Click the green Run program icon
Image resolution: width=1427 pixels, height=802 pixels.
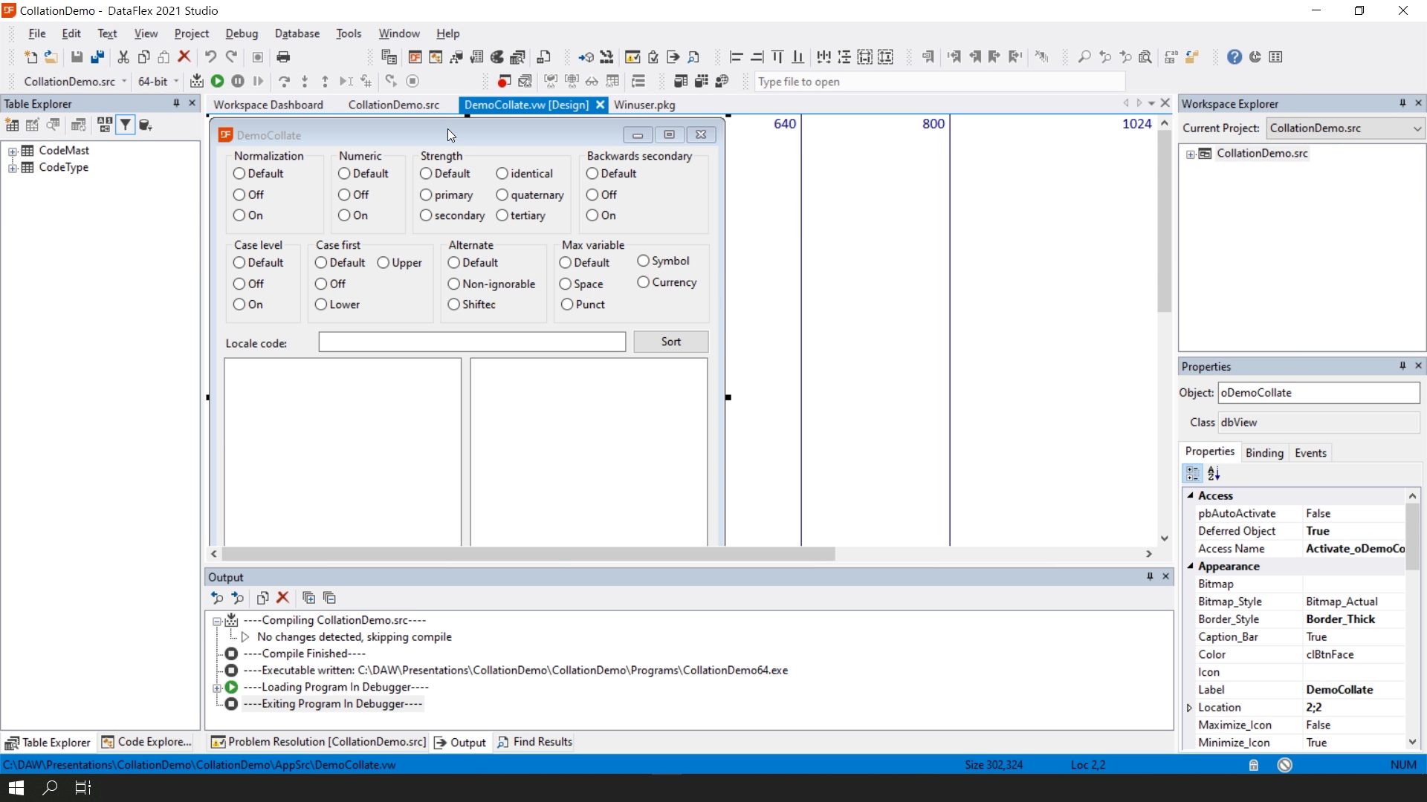pos(217,81)
